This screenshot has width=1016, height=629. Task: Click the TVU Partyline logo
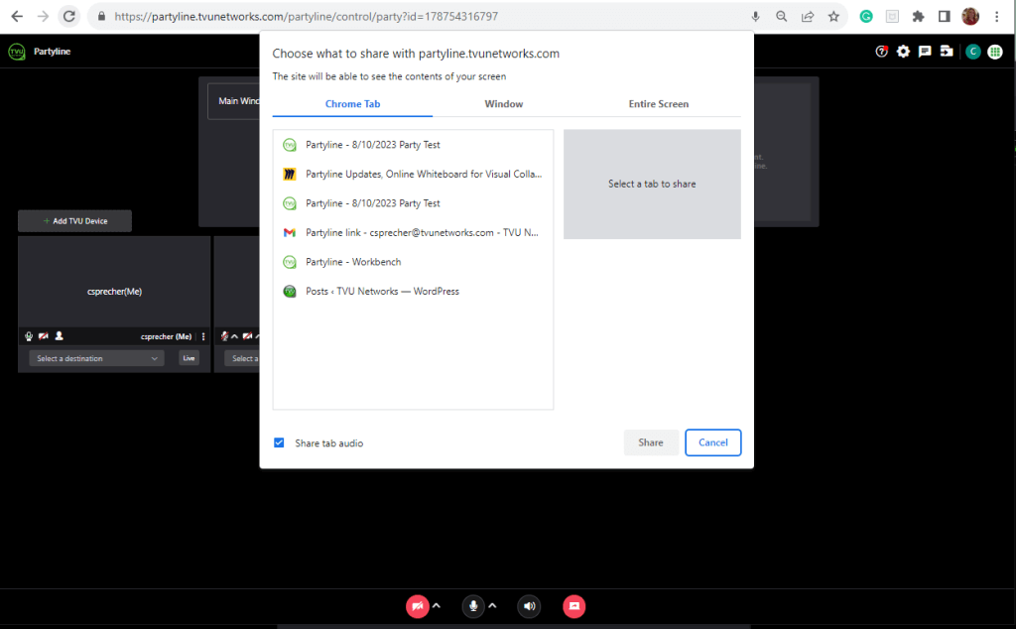click(17, 52)
